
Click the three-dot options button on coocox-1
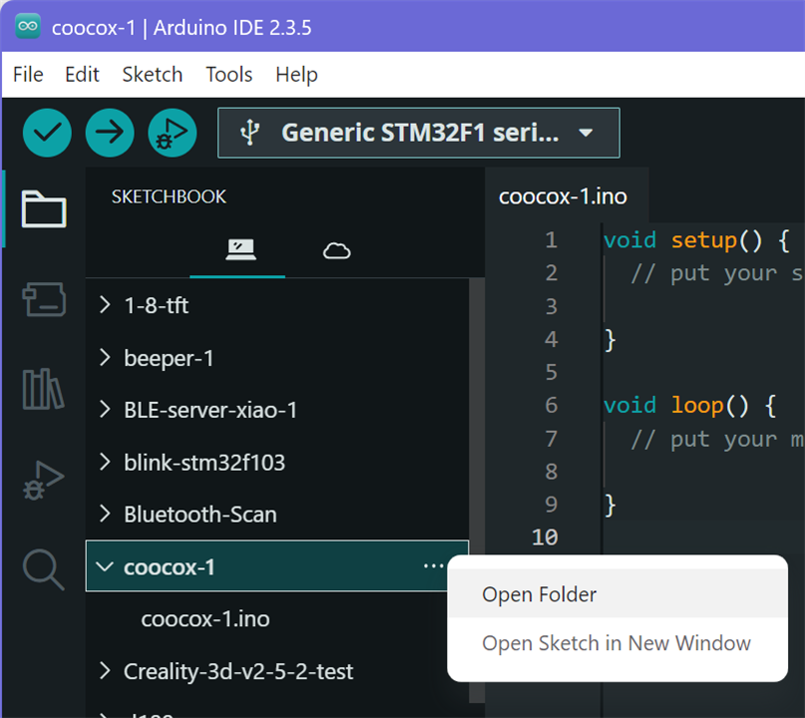point(433,566)
